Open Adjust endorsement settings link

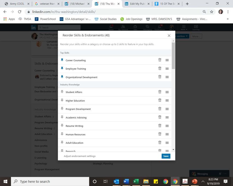point(80,156)
